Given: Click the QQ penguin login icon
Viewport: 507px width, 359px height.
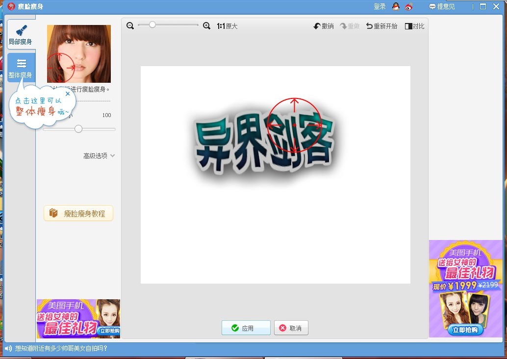Looking at the screenshot, I should pos(396,6).
